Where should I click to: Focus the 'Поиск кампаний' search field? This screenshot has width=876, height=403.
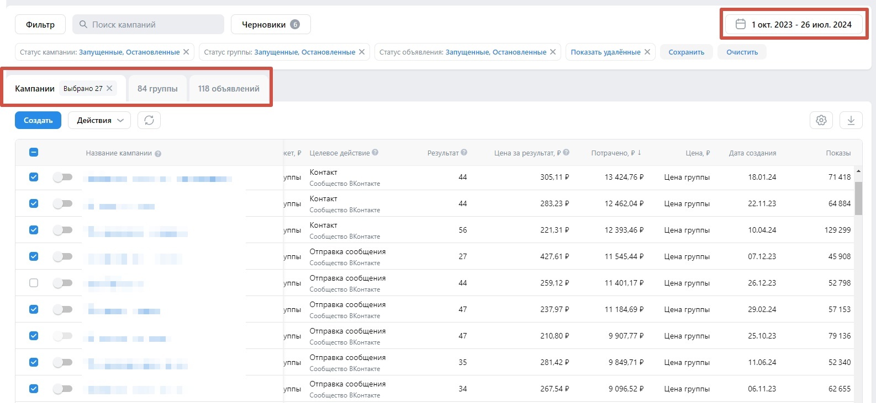click(x=148, y=24)
